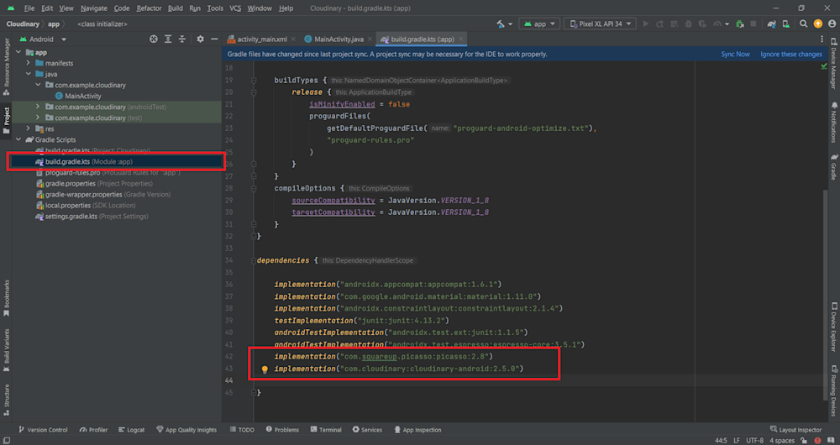Image resolution: width=840 pixels, height=445 pixels.
Task: Open the Pixel XL API 34 device dropdown
Action: tap(600, 24)
